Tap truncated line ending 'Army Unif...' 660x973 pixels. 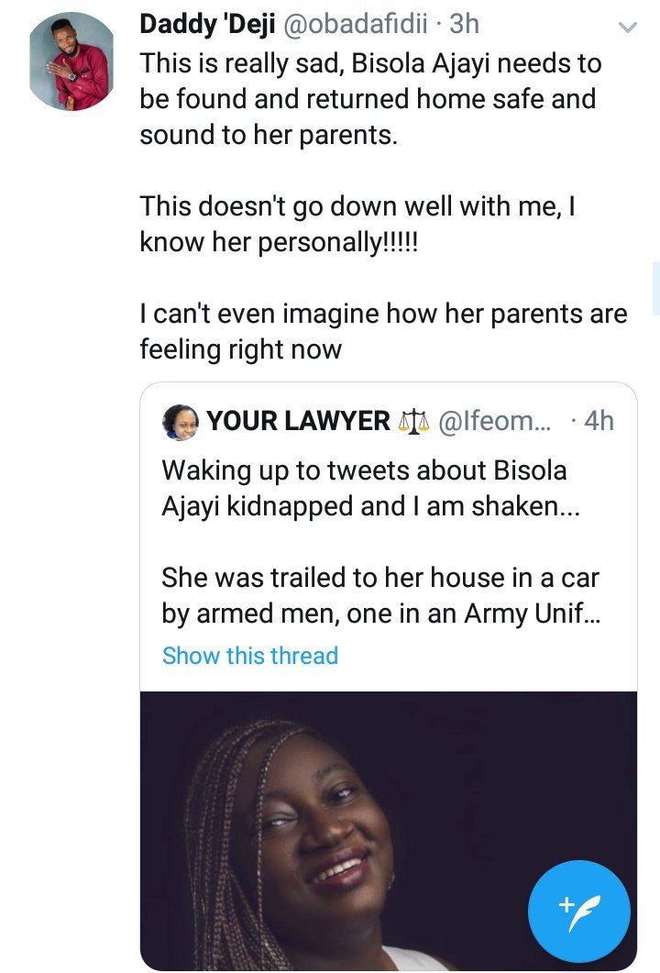tap(380, 614)
